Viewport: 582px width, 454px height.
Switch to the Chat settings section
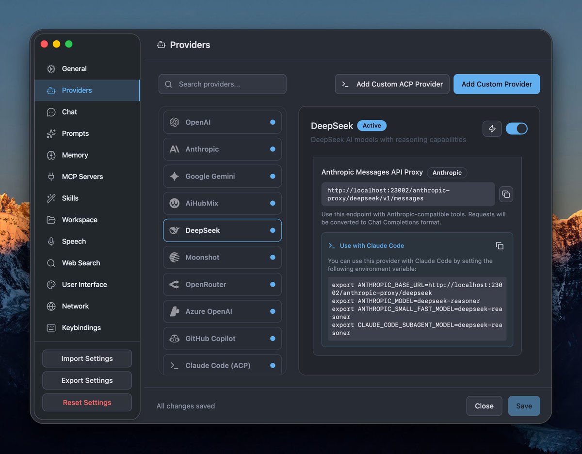87,112
